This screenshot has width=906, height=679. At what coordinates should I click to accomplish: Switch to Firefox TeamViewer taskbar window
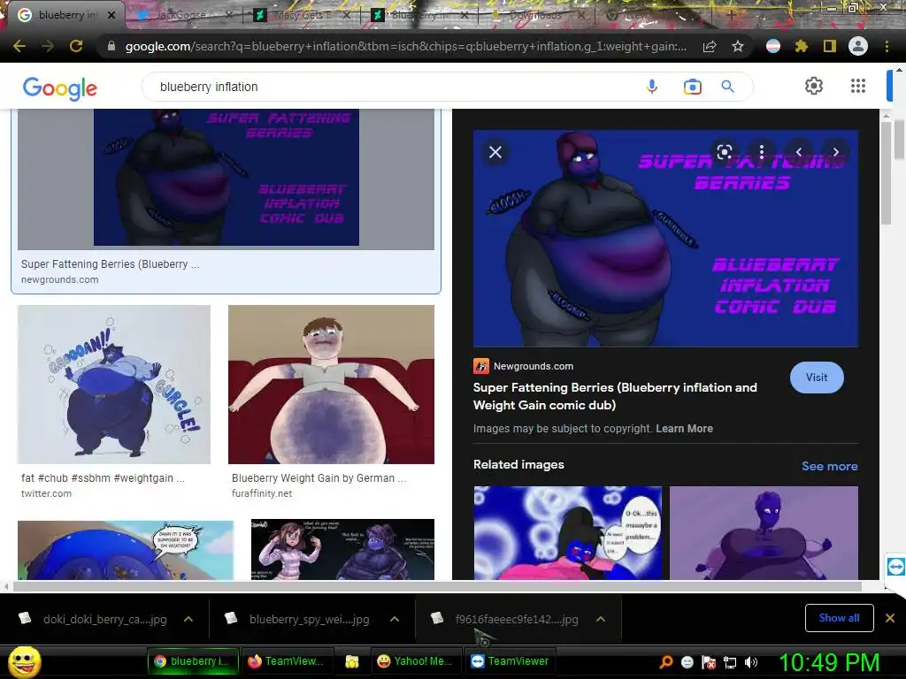click(286, 661)
